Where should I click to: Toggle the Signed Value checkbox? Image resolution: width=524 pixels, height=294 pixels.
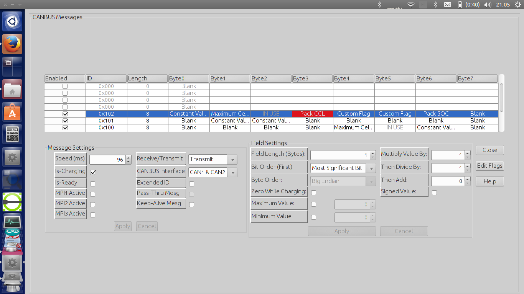pyautogui.click(x=434, y=193)
